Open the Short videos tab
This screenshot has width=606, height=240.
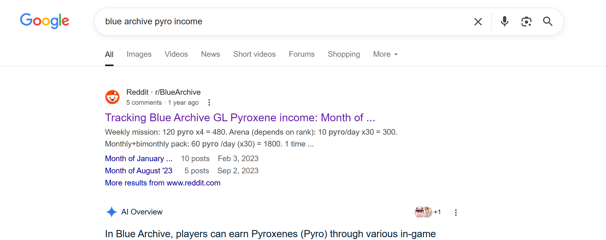(x=255, y=54)
